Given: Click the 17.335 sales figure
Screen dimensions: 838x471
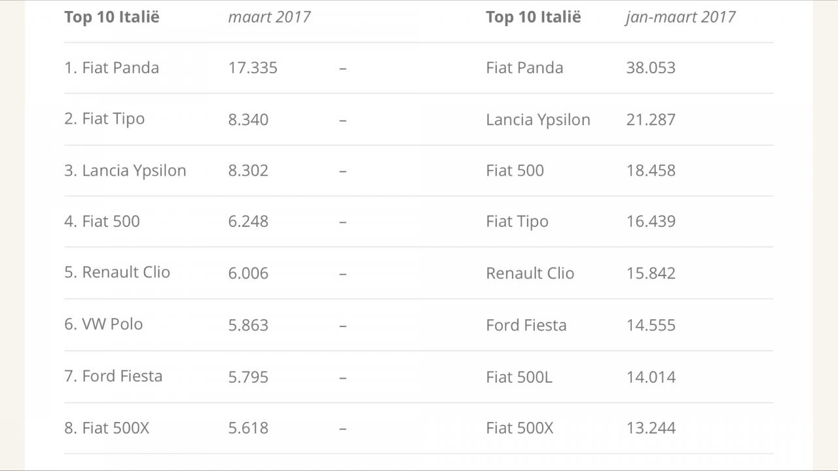Looking at the screenshot, I should 253,67.
